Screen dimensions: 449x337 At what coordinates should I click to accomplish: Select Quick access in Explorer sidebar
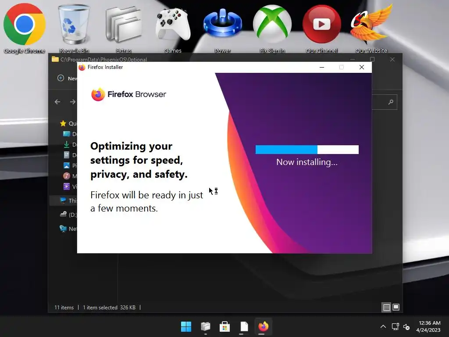68,123
